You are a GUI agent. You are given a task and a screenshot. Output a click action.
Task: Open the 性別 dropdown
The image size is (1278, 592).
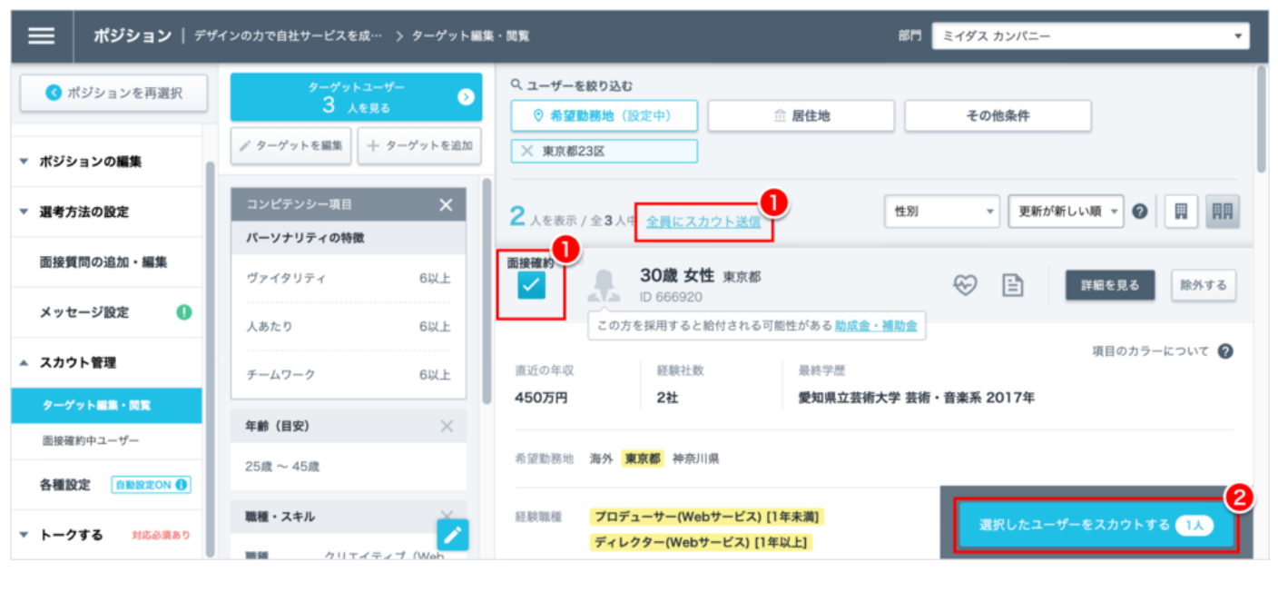942,212
